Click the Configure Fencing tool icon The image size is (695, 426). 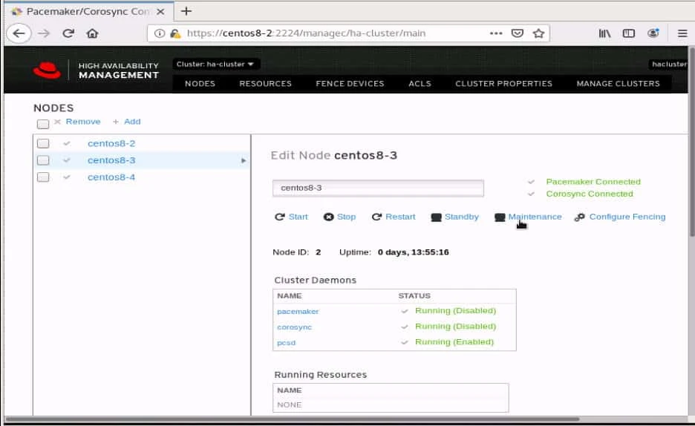[x=579, y=217]
